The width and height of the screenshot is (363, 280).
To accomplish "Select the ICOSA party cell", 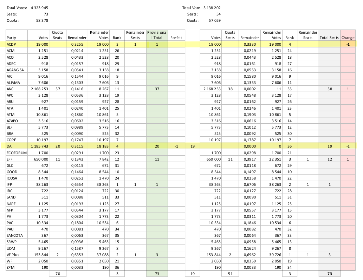I will [17, 178].
